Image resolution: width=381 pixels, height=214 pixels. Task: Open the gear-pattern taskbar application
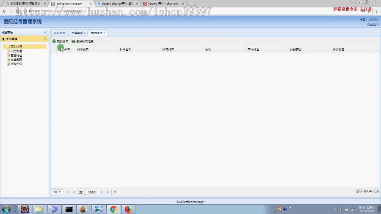(x=25, y=209)
